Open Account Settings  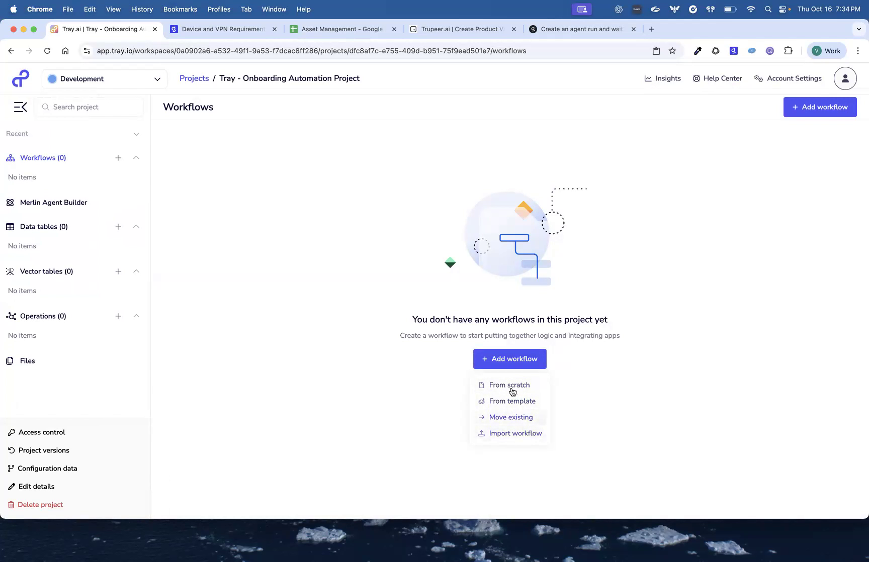pyautogui.click(x=788, y=78)
